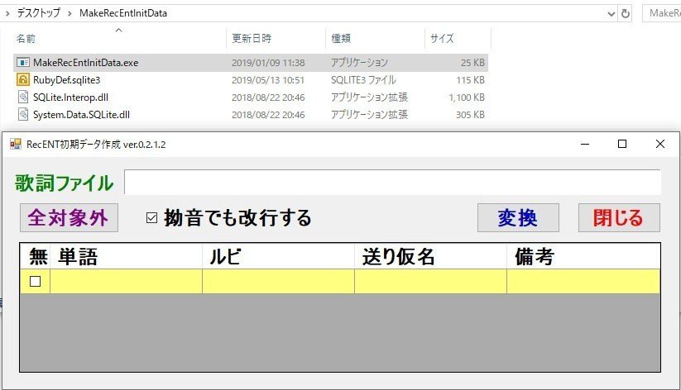This screenshot has width=681, height=390.
Task: Toggle the 拗音でも改行する checkbox
Action: (151, 218)
